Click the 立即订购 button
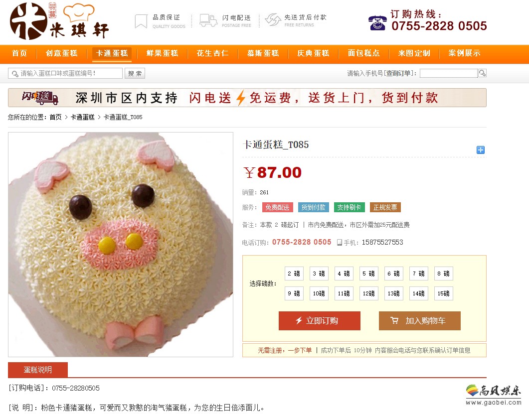The height and width of the screenshot is (414, 529). coord(320,321)
